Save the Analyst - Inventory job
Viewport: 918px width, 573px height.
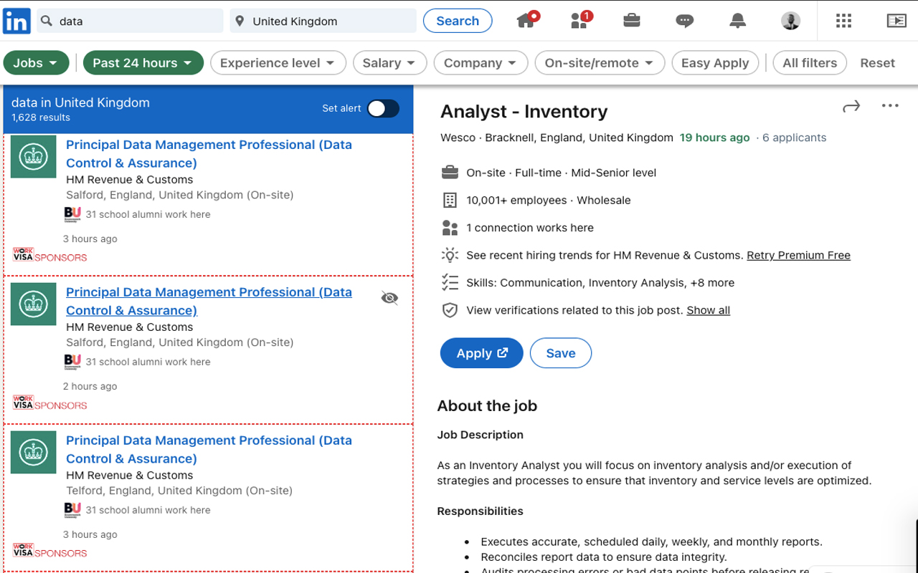[561, 353]
